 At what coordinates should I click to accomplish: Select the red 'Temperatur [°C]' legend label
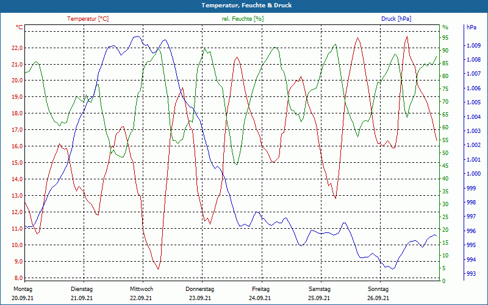coord(88,19)
